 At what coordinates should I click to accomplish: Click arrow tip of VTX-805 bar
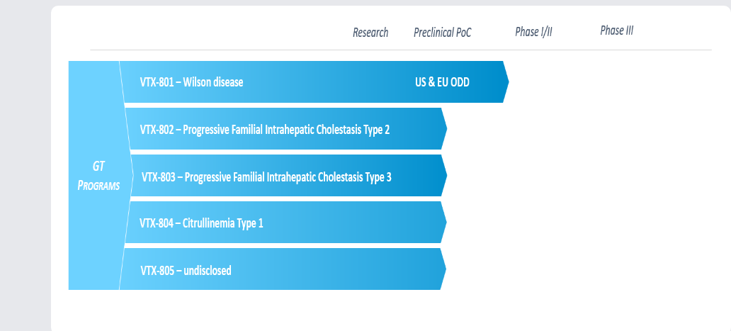point(443,269)
